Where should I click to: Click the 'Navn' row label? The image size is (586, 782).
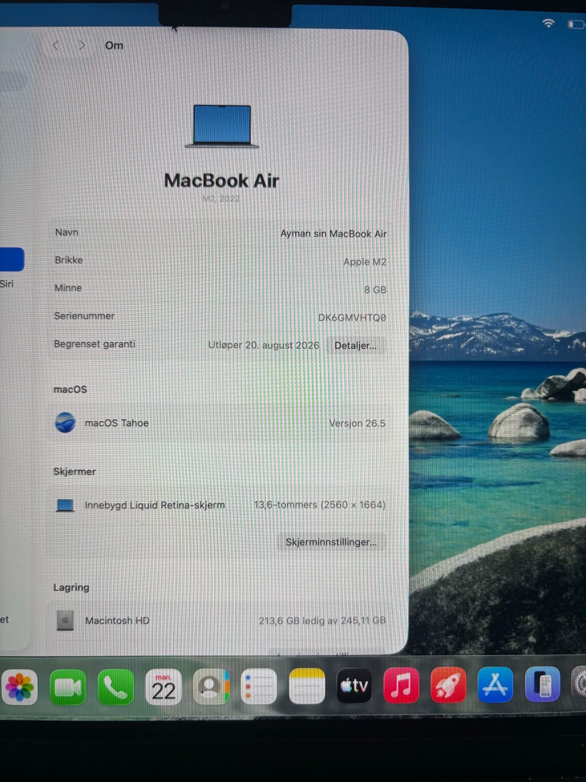(67, 232)
